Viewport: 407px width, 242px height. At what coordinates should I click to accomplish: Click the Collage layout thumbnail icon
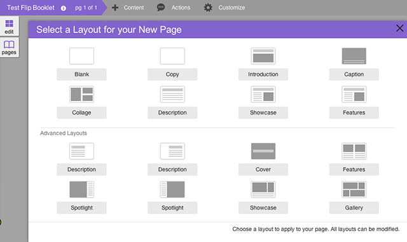coord(81,95)
